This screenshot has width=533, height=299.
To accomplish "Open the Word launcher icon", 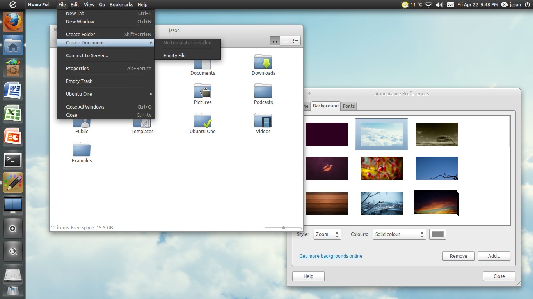I will tap(13, 91).
